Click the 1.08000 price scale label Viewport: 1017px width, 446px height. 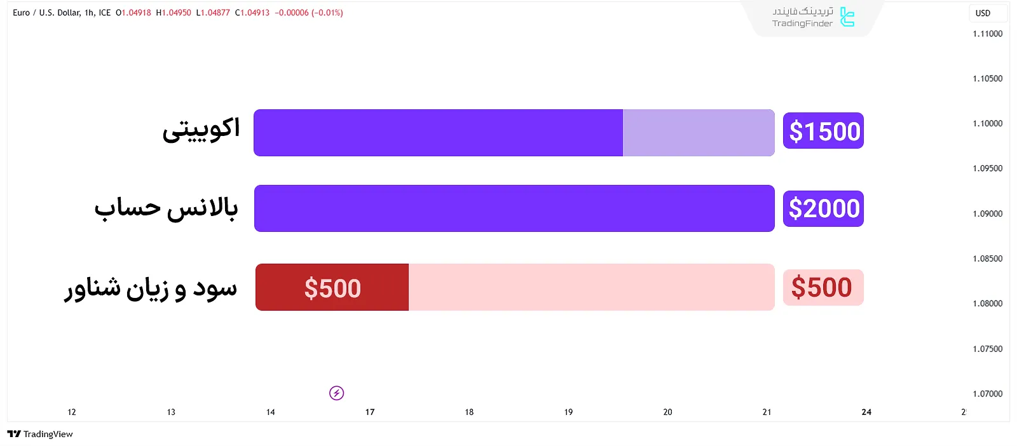coord(987,303)
